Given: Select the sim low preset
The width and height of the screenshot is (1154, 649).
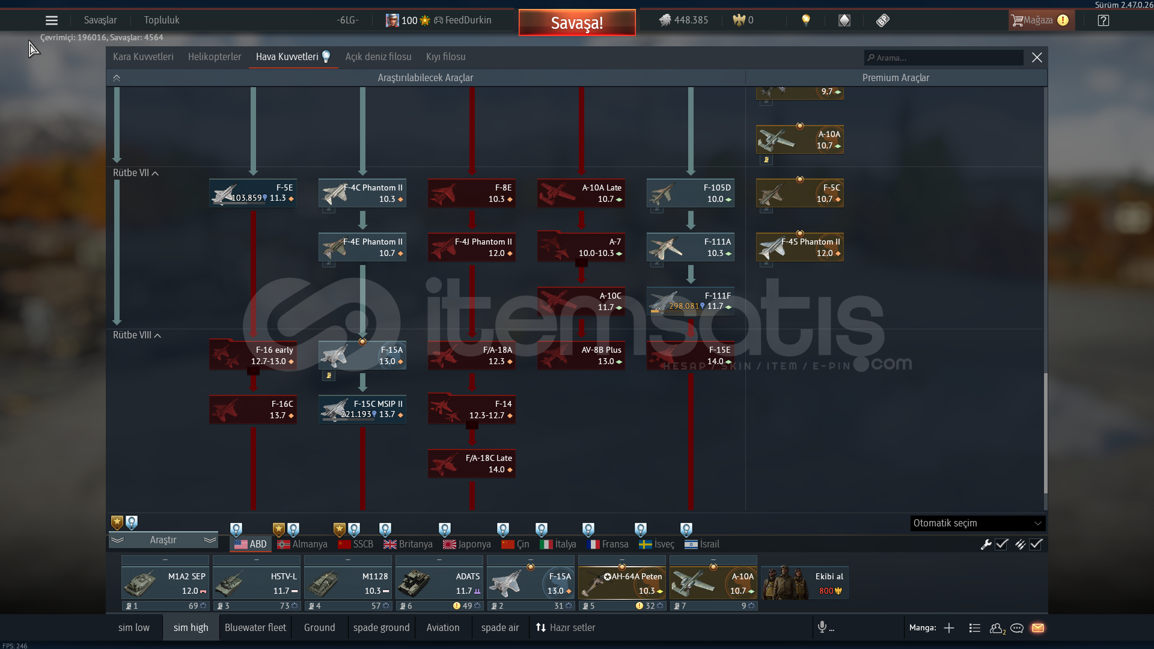Looking at the screenshot, I should pos(134,627).
